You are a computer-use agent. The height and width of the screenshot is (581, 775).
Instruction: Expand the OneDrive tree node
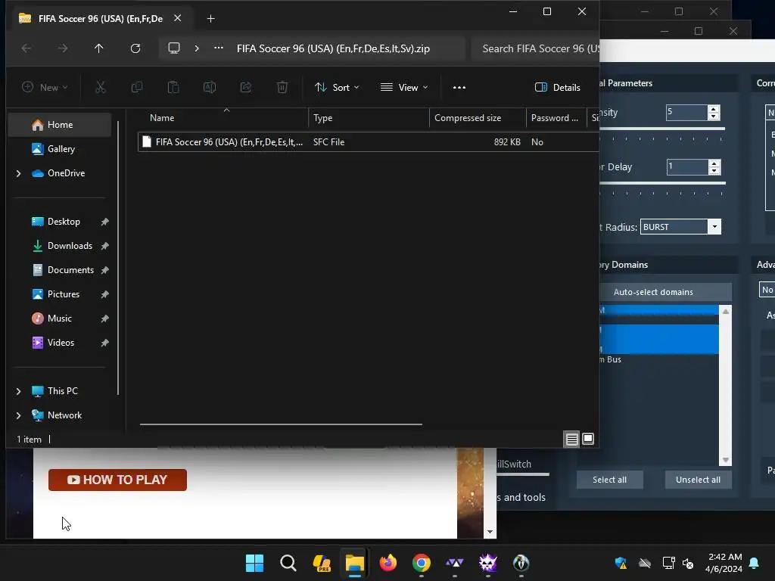(18, 173)
